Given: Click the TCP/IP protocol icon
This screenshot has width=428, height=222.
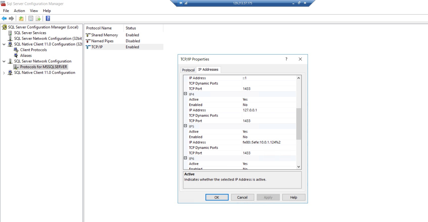Looking at the screenshot, I should coord(88,47).
